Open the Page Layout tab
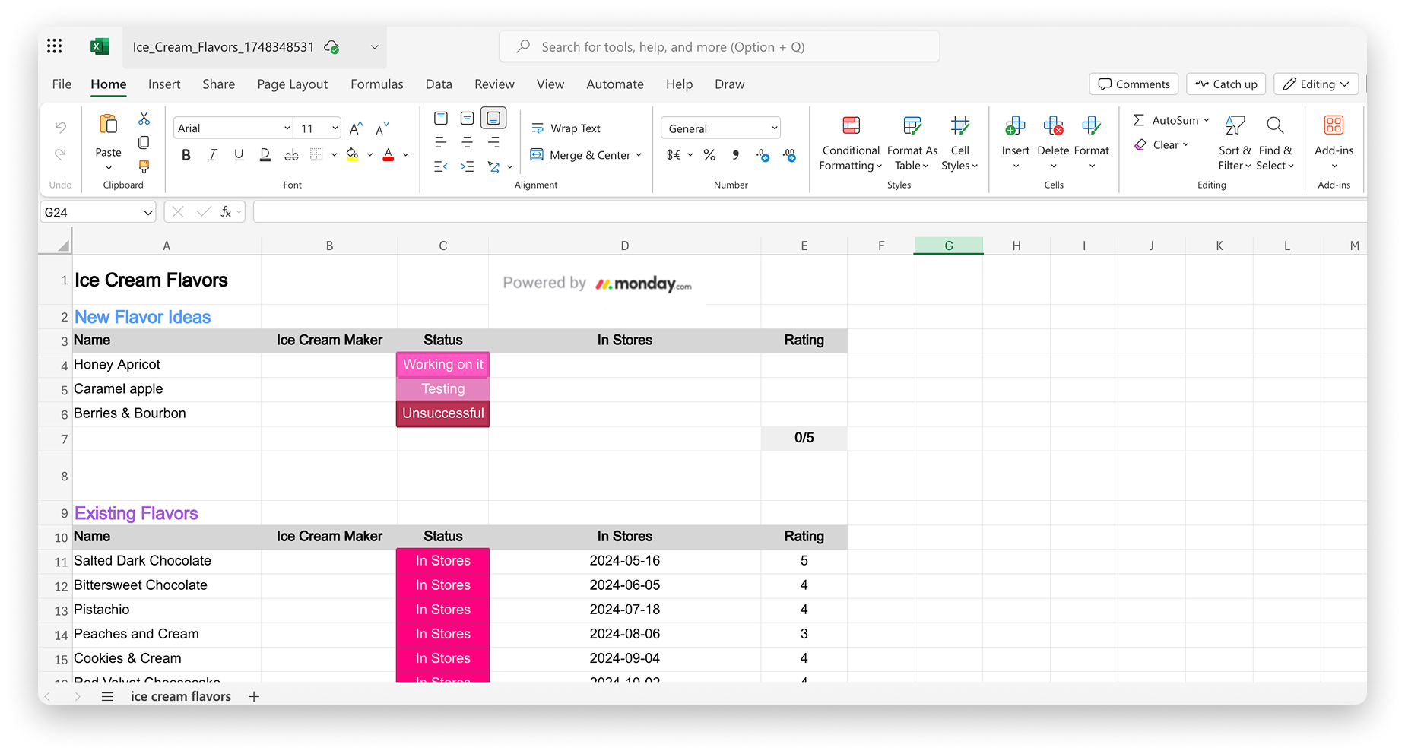 [292, 84]
